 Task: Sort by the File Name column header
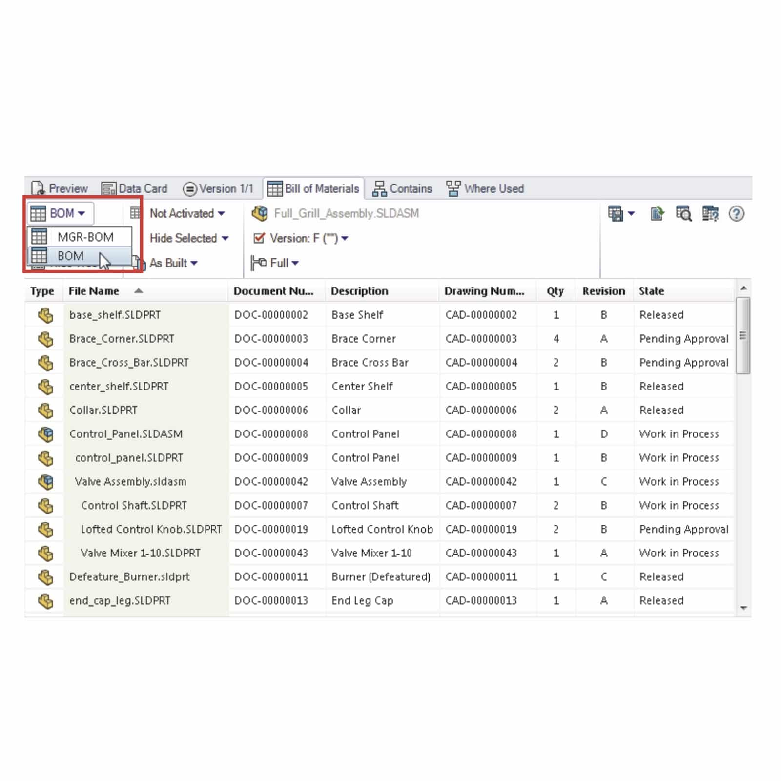(x=94, y=291)
